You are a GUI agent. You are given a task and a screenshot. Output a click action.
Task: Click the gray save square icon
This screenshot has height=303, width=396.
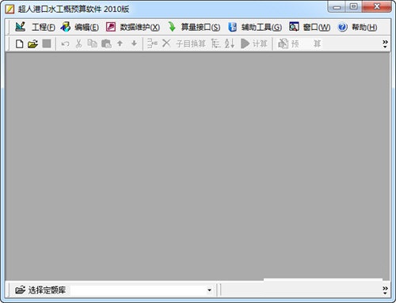pos(47,44)
